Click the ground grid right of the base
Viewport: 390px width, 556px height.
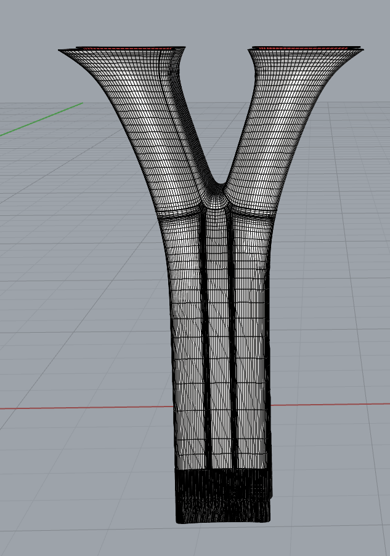[x=333, y=480]
